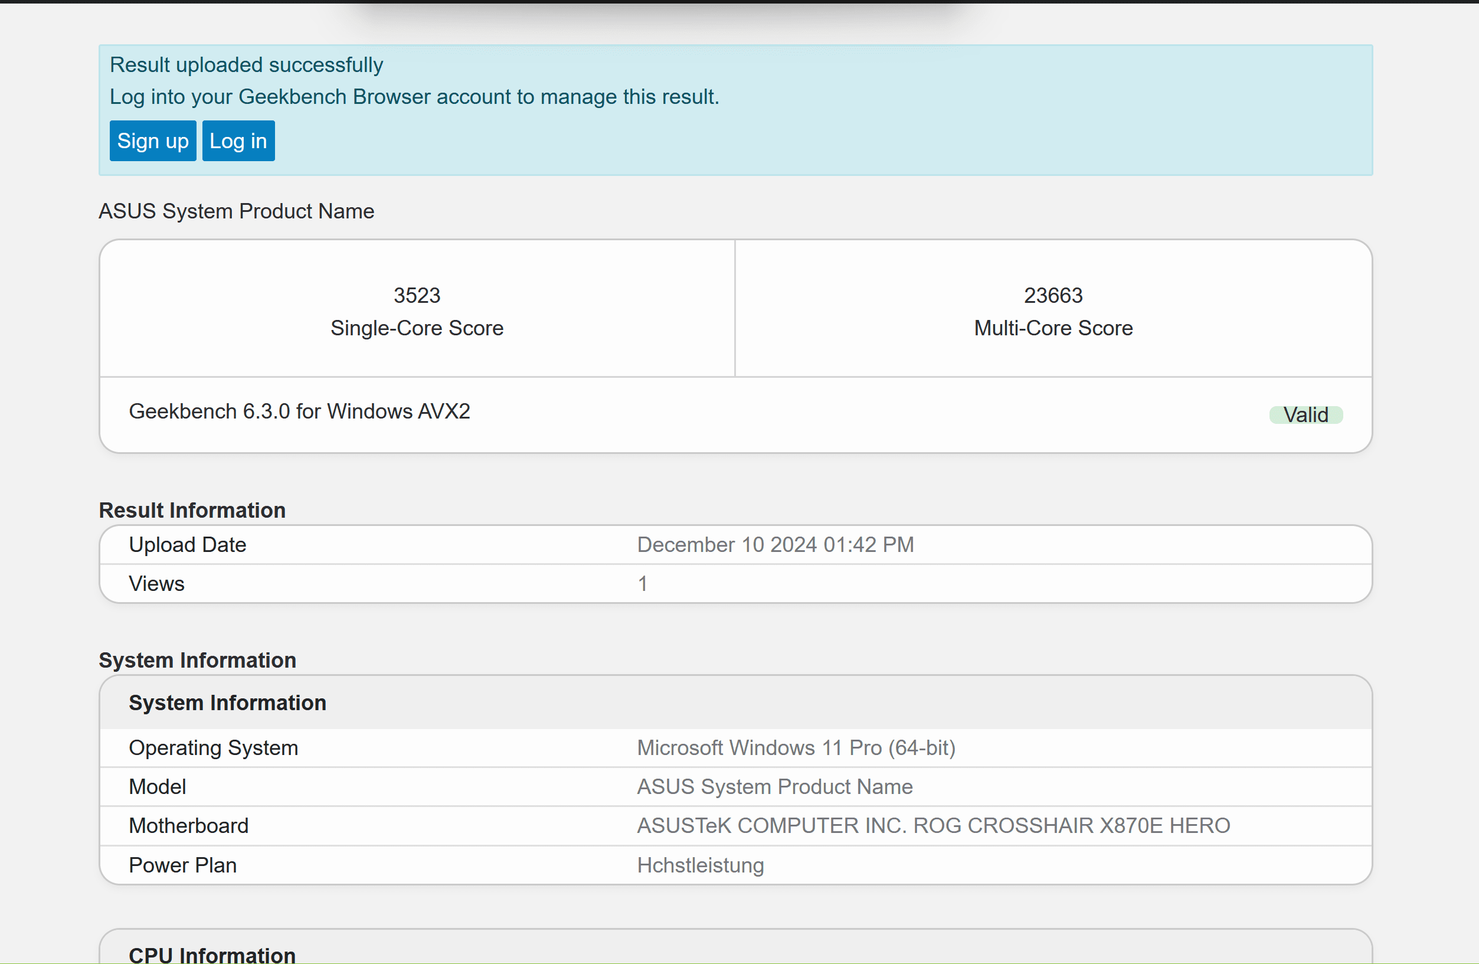
Task: Select the Multi-Core Score value 23663
Action: [x=1053, y=295]
